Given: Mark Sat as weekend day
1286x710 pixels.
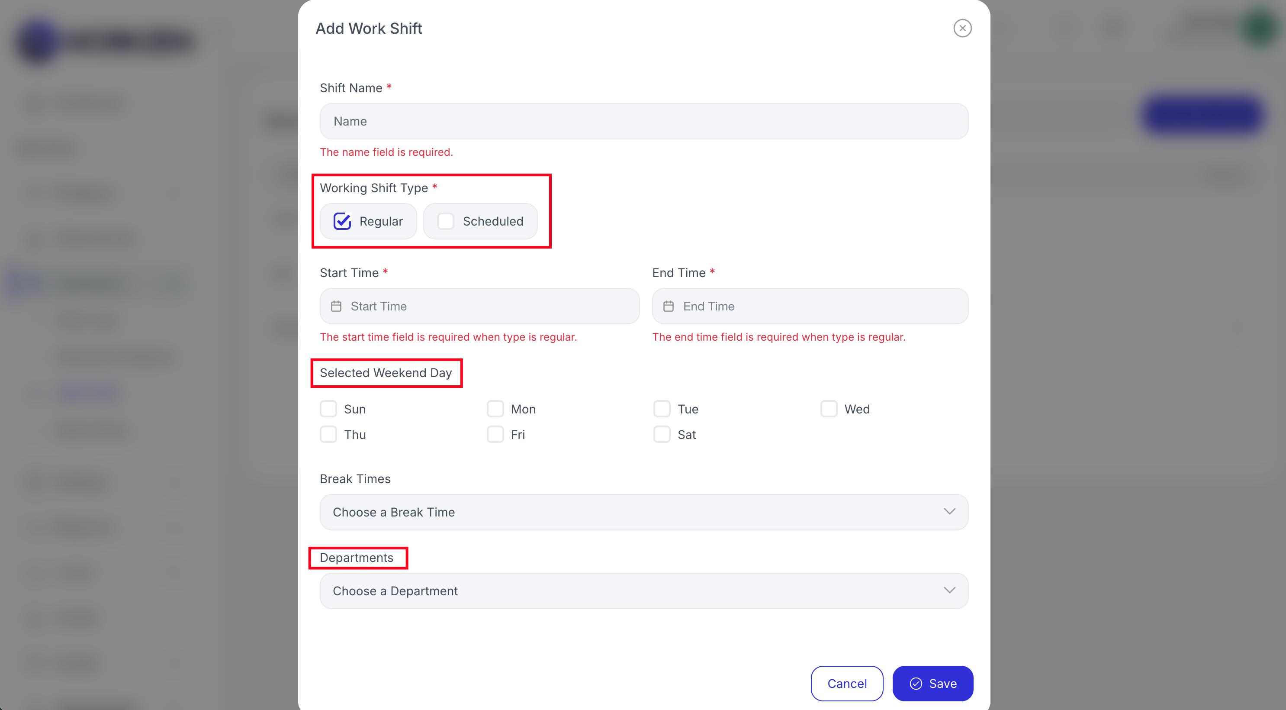Looking at the screenshot, I should click(662, 434).
